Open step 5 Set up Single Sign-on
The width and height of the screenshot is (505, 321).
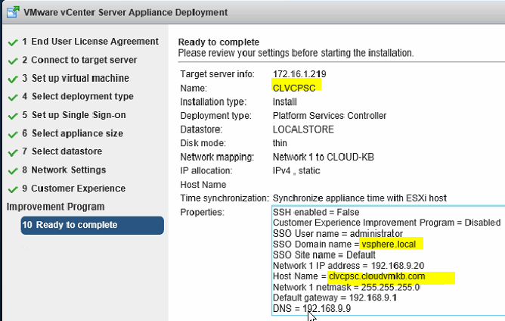pos(74,115)
